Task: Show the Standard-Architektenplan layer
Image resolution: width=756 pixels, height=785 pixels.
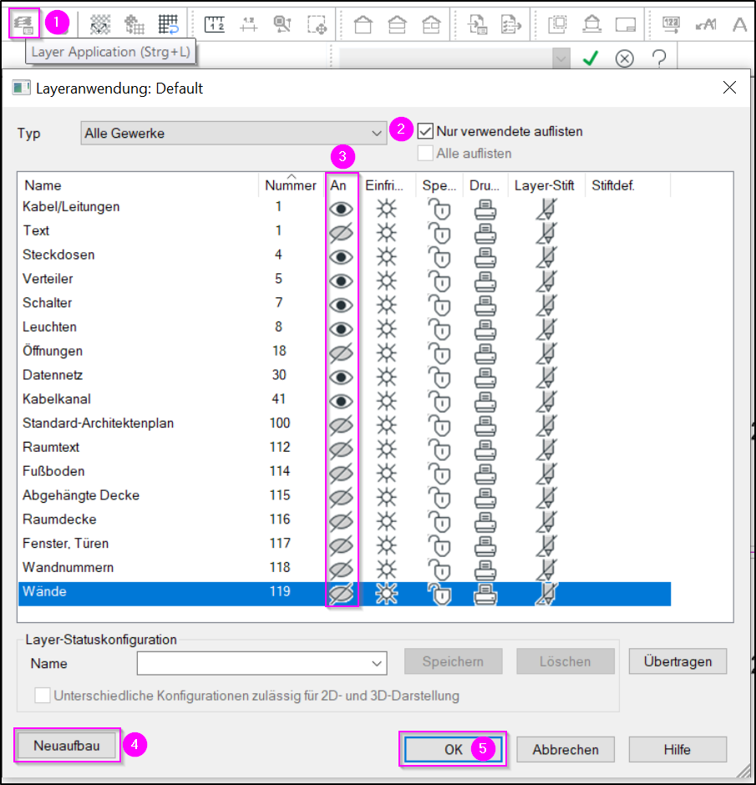Action: tap(341, 425)
